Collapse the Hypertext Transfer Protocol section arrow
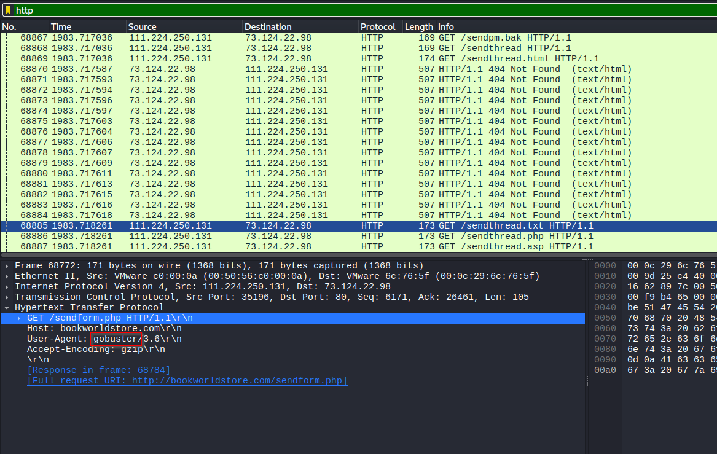This screenshot has height=454, width=717. 7,308
